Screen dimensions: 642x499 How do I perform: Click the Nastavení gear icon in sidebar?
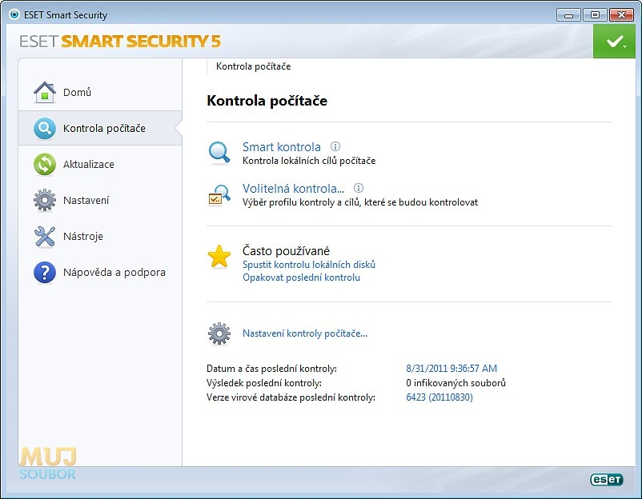pos(45,201)
